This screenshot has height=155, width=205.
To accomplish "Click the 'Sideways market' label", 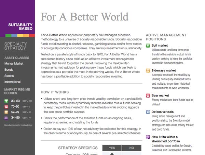I will (164, 70).
